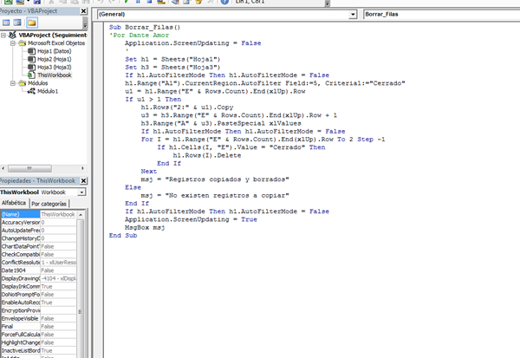Select Hoja1 (Datos) sheet object

[x=52, y=52]
